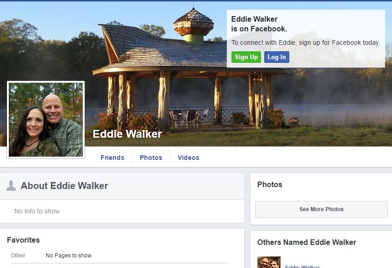Click the green Sign Up button
The width and height of the screenshot is (392, 268).
246,57
